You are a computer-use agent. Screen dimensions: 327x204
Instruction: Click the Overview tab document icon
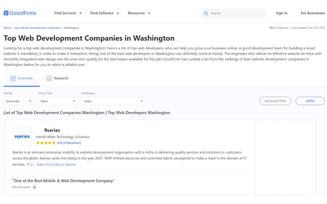13,78
